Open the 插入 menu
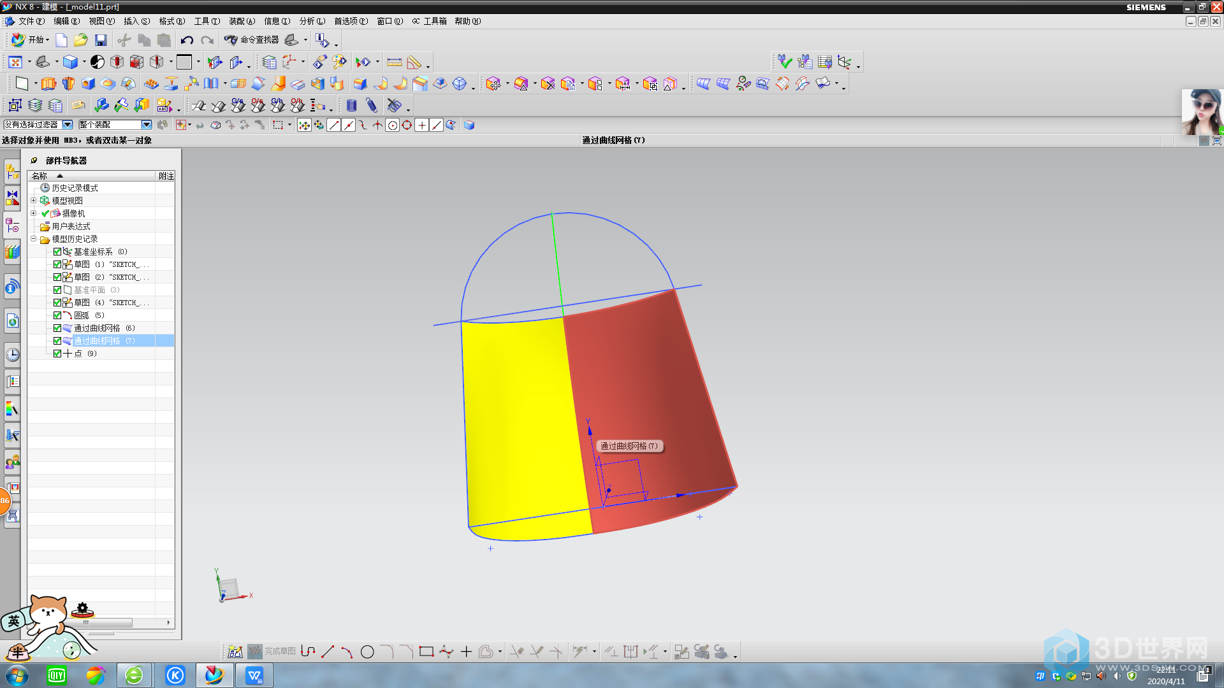 (136, 21)
